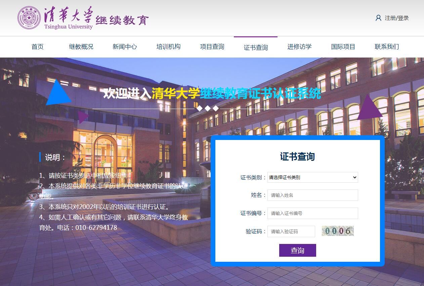Refresh the 0006 captcha image

coord(338,231)
